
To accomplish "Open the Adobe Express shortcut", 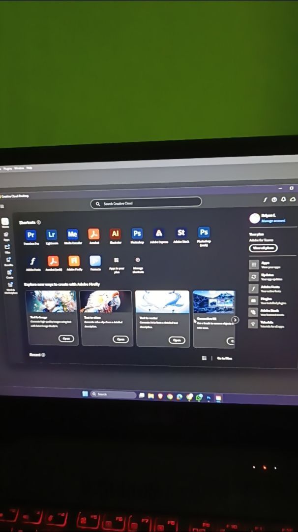I will tap(158, 233).
